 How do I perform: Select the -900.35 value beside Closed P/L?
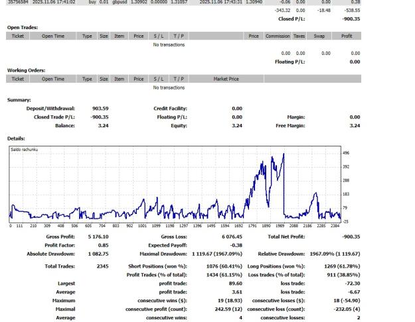(x=351, y=19)
